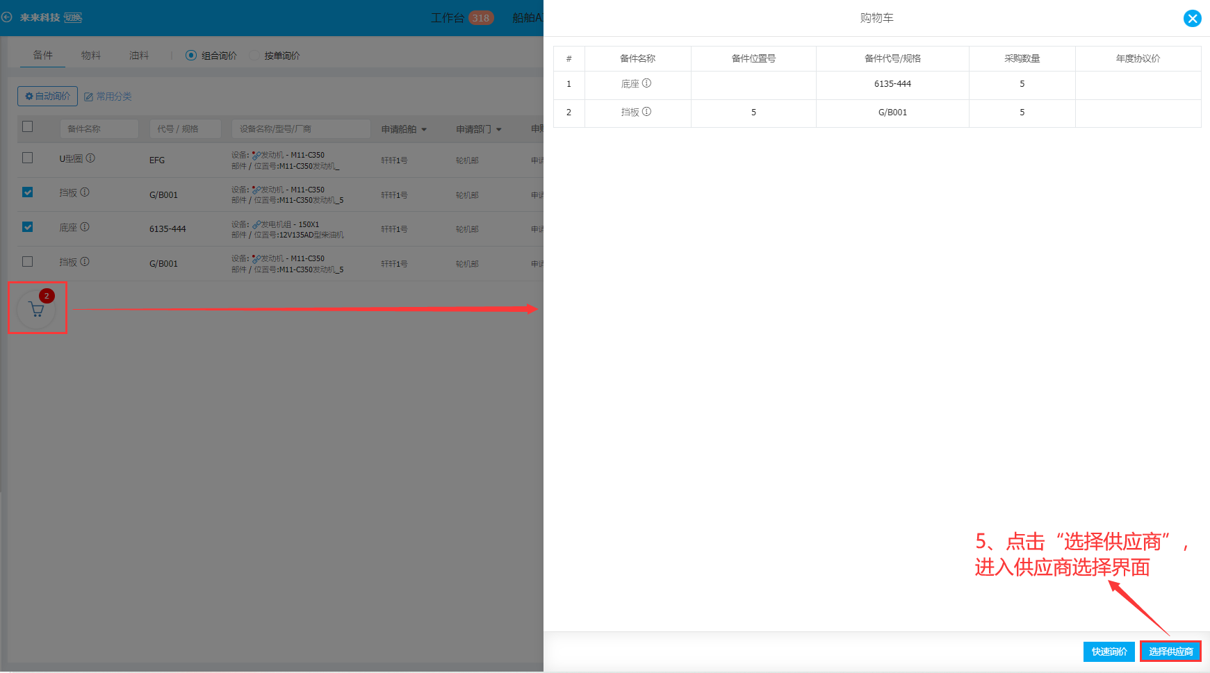The image size is (1210, 673).
Task: Click the info icon next to U型圈
Action: click(x=90, y=158)
